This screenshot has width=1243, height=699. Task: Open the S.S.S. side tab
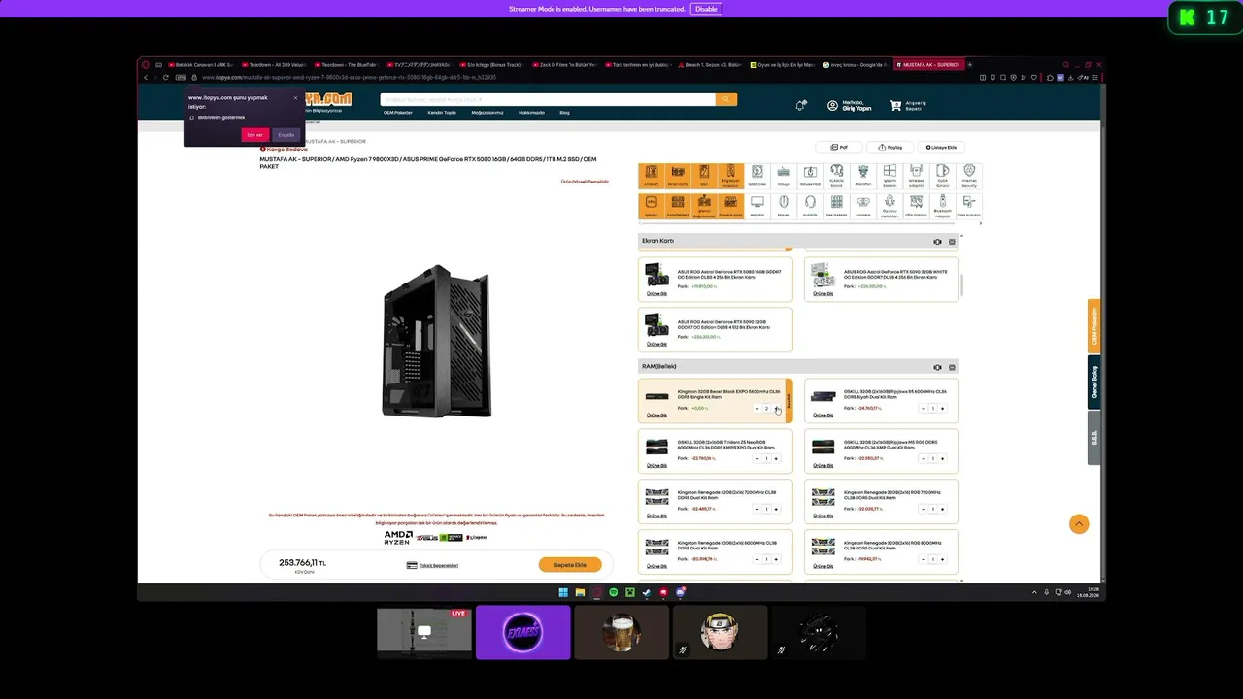[x=1094, y=437]
